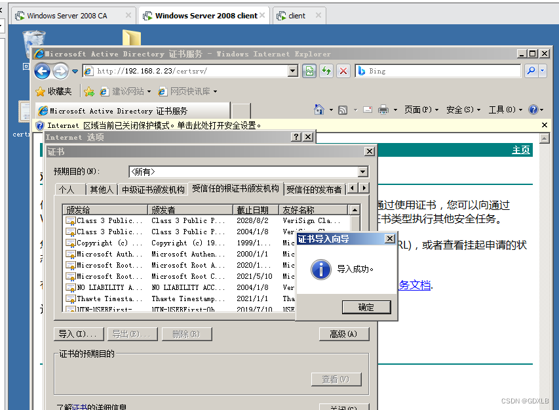Open the recent pages dropdown next to Forward
559x410 pixels.
(x=75, y=72)
